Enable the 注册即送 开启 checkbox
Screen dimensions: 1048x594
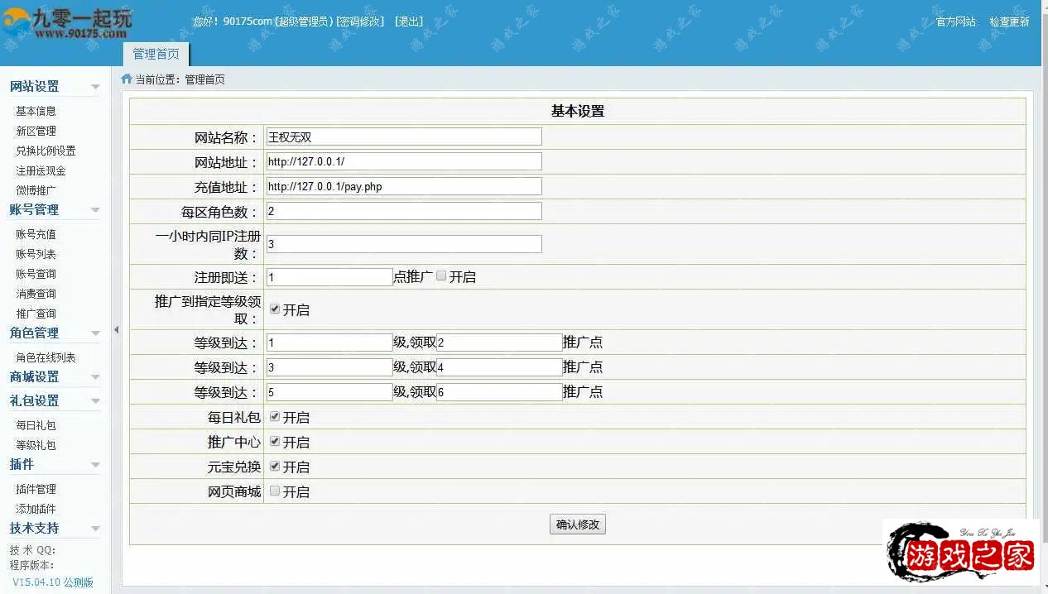(441, 276)
